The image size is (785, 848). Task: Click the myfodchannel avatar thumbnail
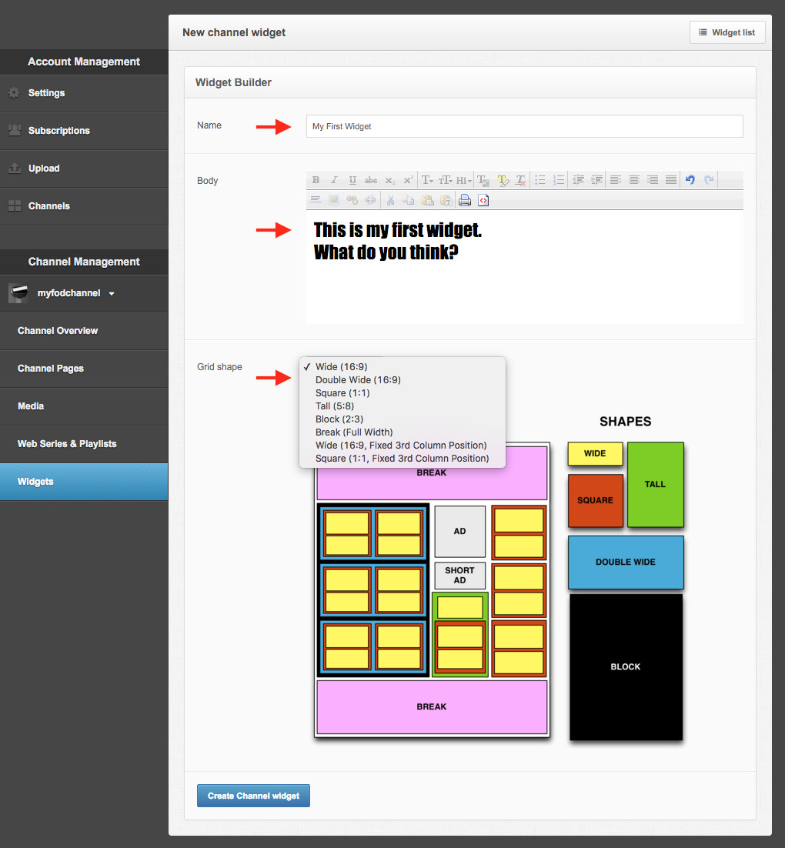point(19,293)
